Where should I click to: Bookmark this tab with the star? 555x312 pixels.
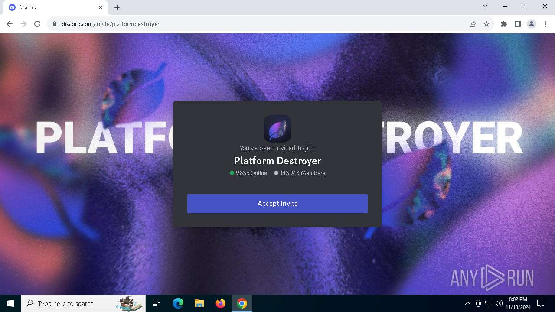click(486, 24)
